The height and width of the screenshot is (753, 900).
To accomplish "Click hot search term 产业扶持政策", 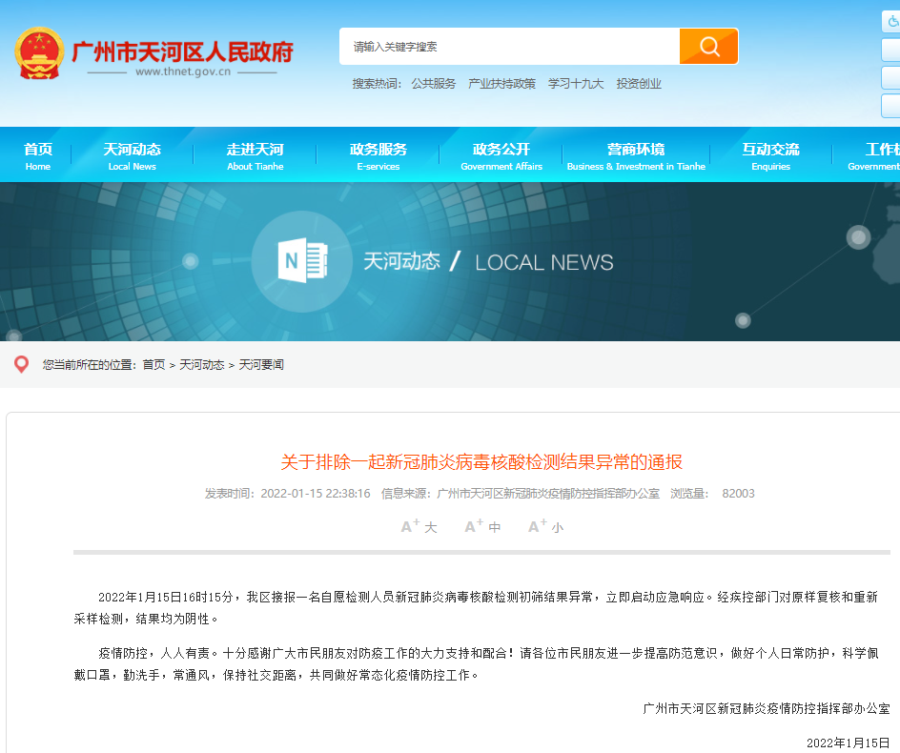I will [501, 84].
